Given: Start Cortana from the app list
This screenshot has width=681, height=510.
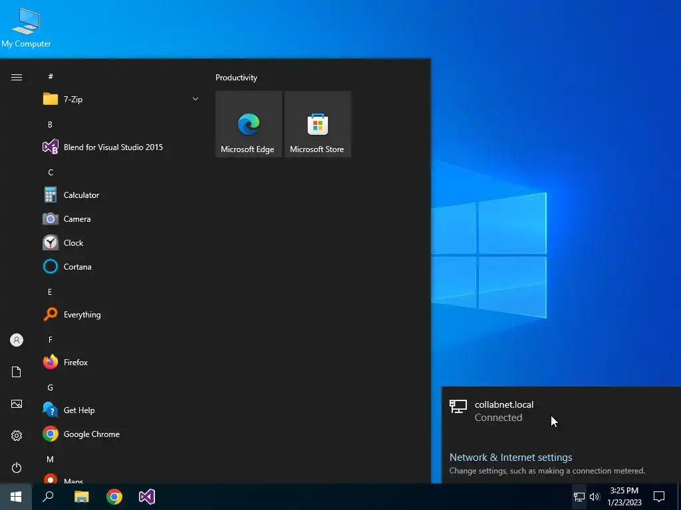Looking at the screenshot, I should 122,267.
